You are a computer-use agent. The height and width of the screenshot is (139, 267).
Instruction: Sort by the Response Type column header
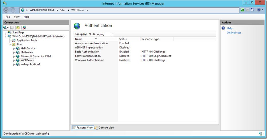(x=157, y=39)
